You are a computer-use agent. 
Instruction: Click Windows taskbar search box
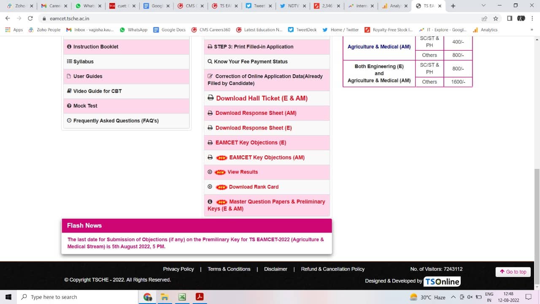coord(77,297)
